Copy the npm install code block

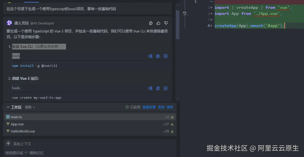(158, 56)
